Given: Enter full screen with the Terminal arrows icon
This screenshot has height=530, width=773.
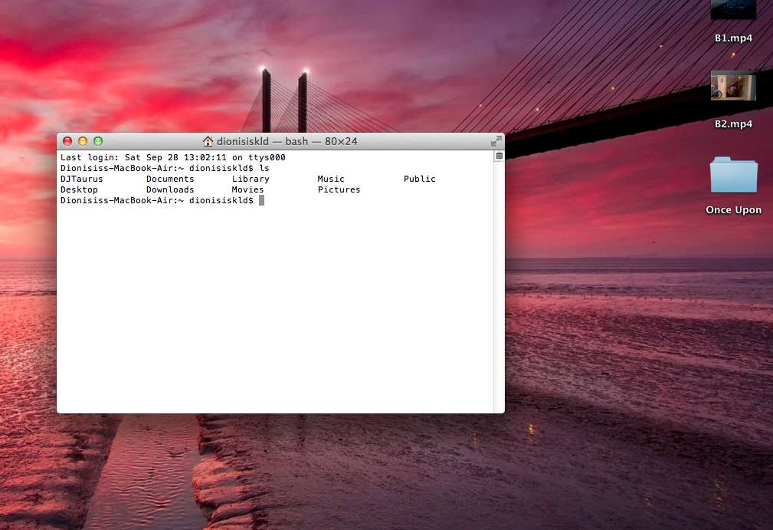Looking at the screenshot, I should pos(496,141).
